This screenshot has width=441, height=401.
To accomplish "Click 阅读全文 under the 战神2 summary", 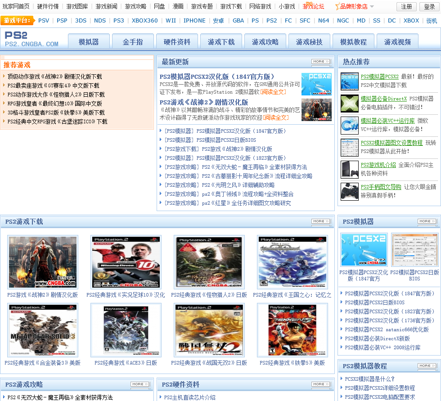I will click(x=276, y=117).
